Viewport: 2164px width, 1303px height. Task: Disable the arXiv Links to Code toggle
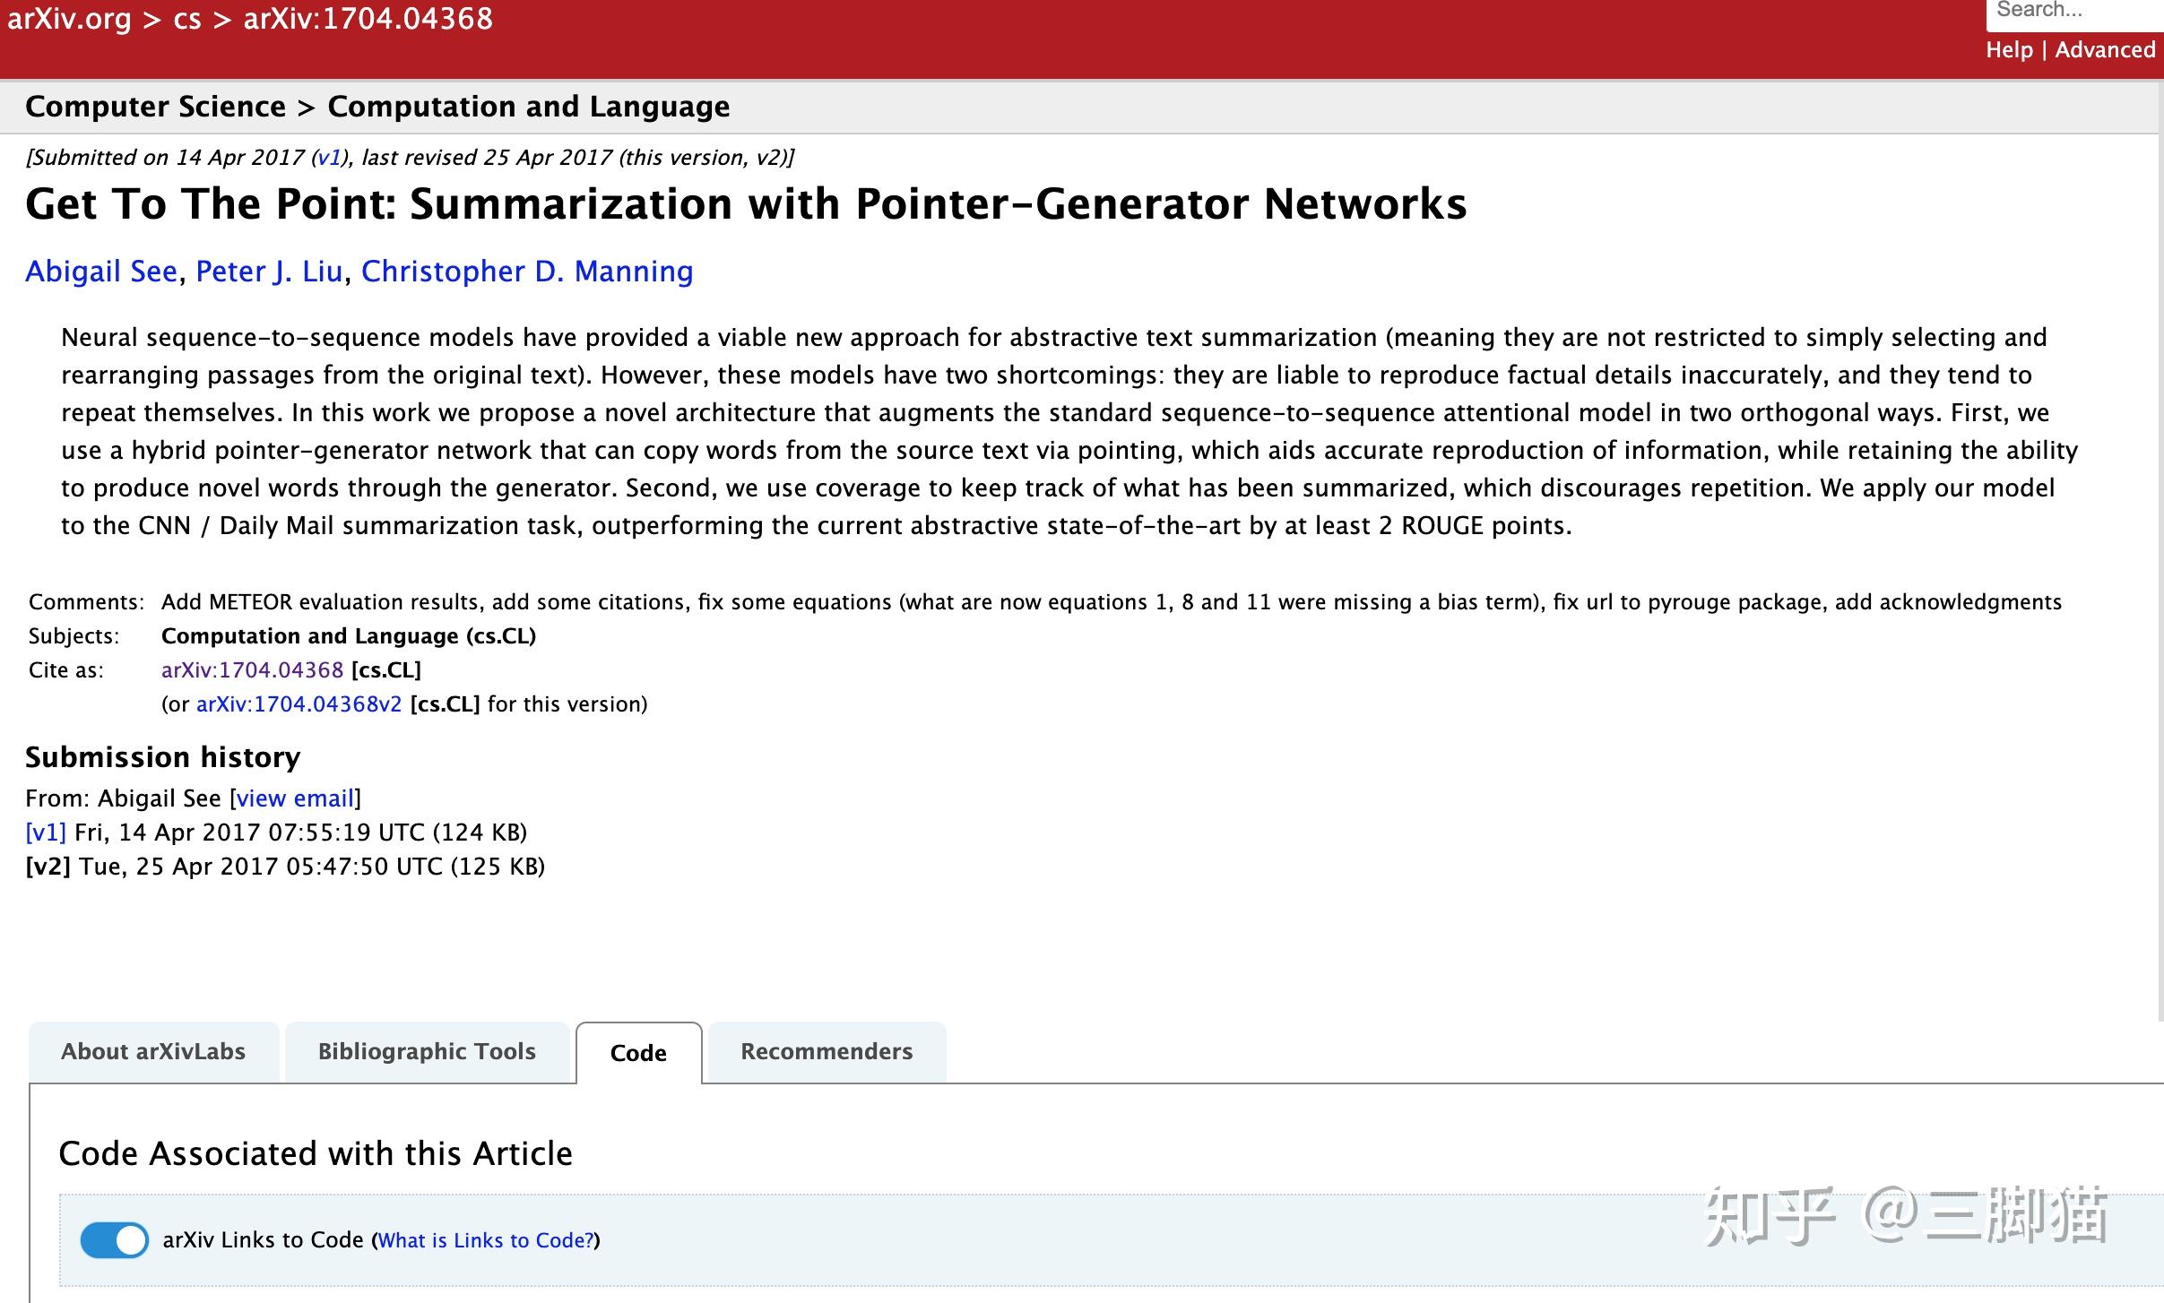click(114, 1240)
